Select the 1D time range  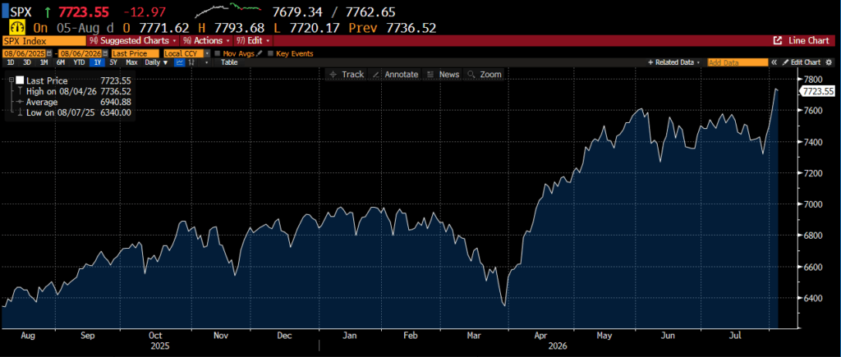(x=11, y=62)
